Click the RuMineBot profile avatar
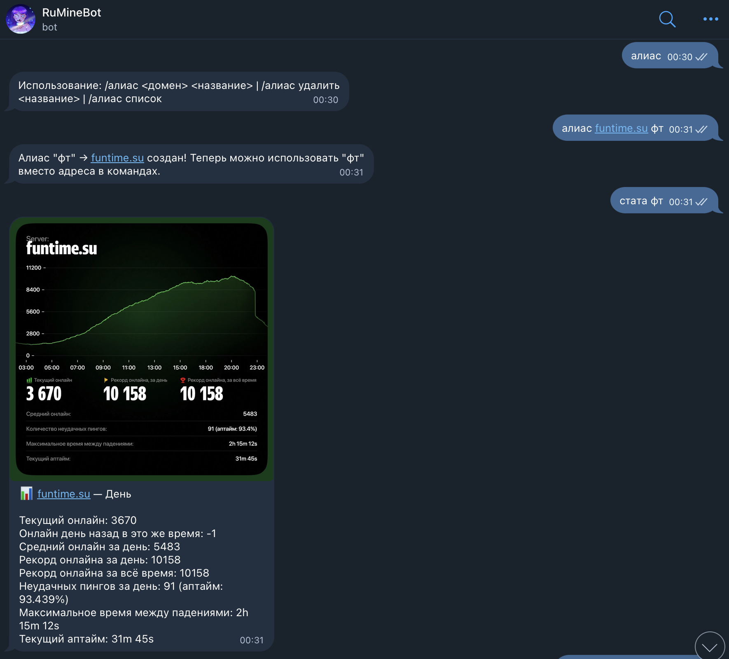The height and width of the screenshot is (659, 729). [21, 19]
